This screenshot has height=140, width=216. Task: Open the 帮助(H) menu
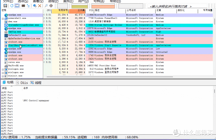pyautogui.click(x=115, y=1)
